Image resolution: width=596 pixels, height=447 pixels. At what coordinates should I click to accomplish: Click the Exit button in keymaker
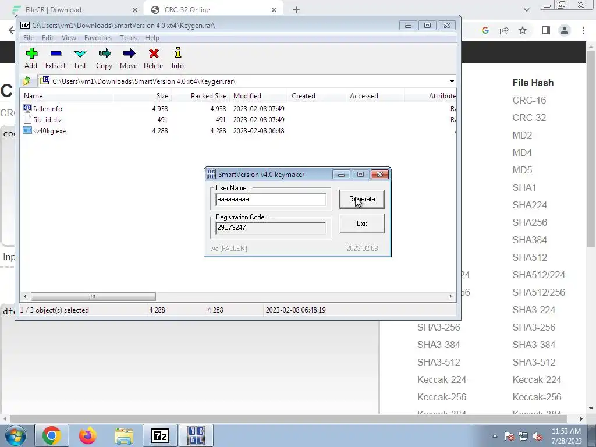click(x=362, y=223)
